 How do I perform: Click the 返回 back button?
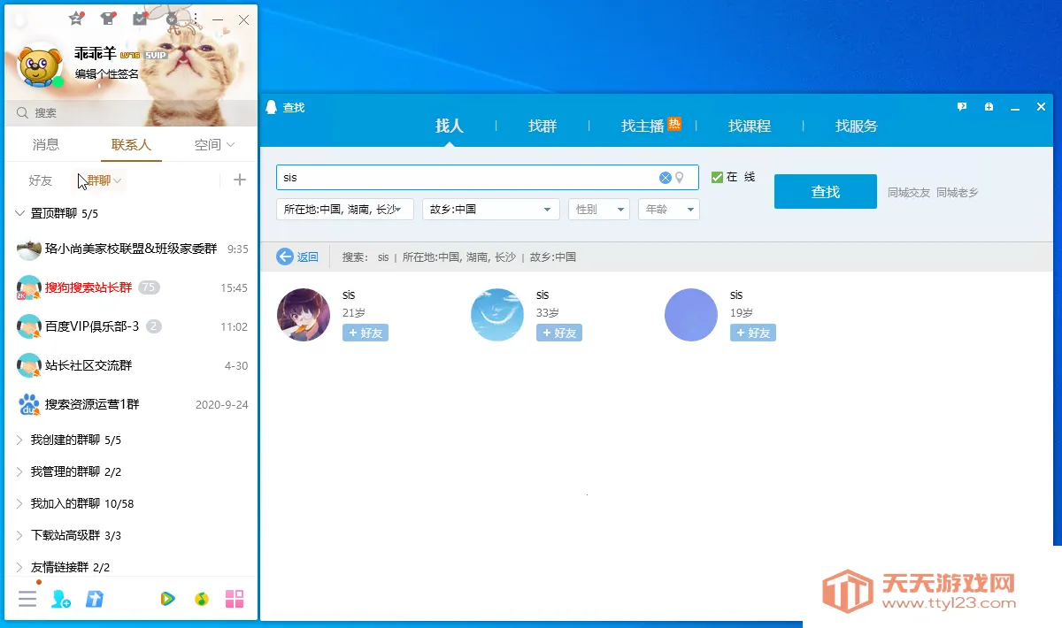(297, 257)
